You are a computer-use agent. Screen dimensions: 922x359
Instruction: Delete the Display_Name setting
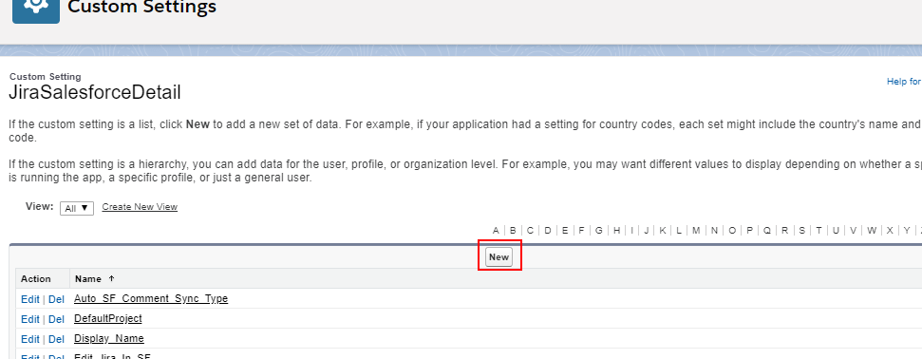[56, 339]
